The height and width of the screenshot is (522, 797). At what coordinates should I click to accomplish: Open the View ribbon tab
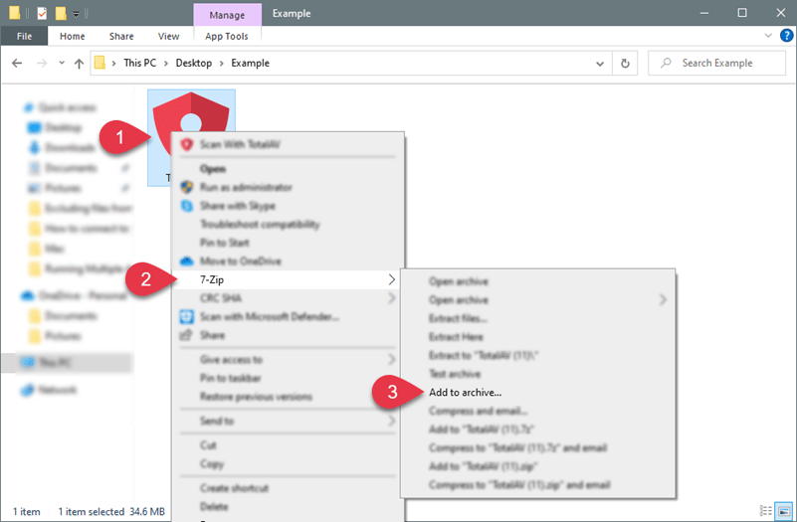(x=168, y=36)
